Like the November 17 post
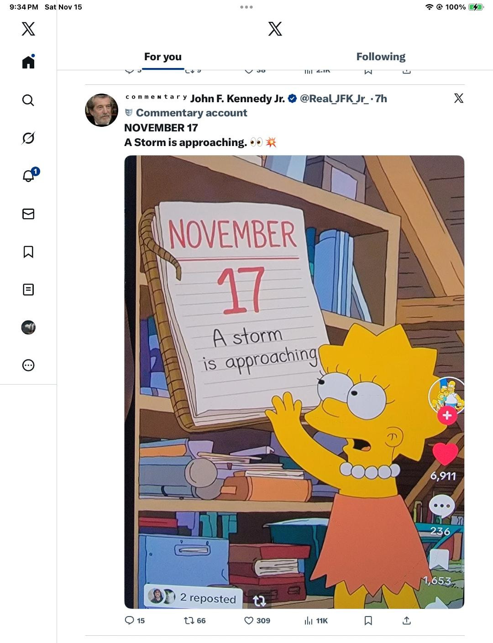This screenshot has height=643, width=493. pos(257,621)
